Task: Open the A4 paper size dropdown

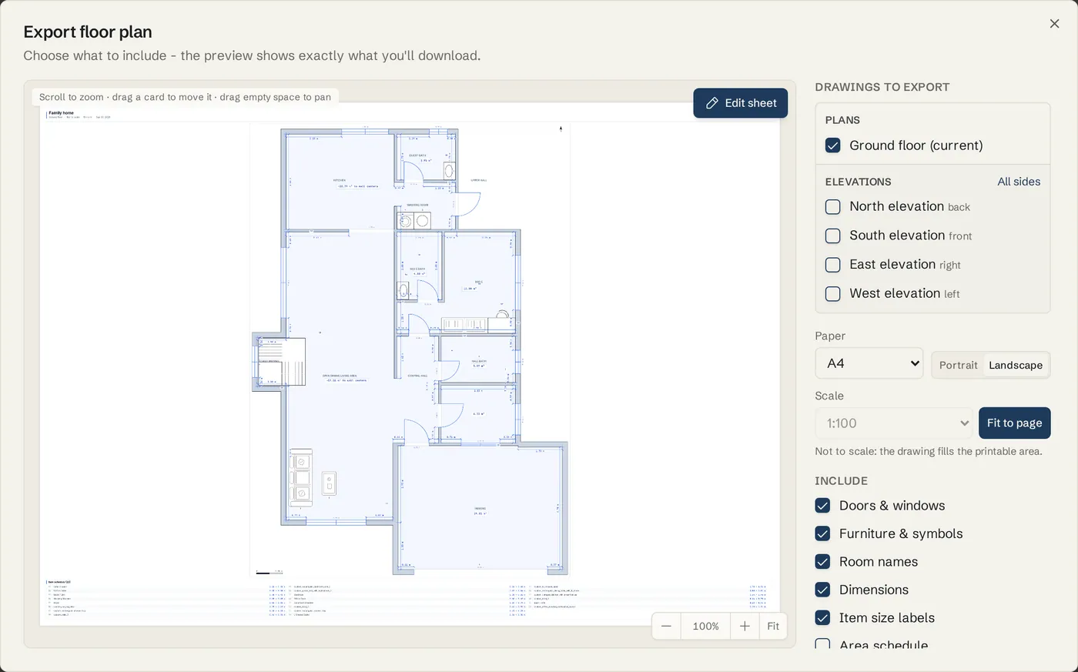Action: 869,363
